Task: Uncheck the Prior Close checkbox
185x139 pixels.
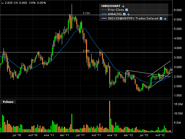Action: pos(127,10)
